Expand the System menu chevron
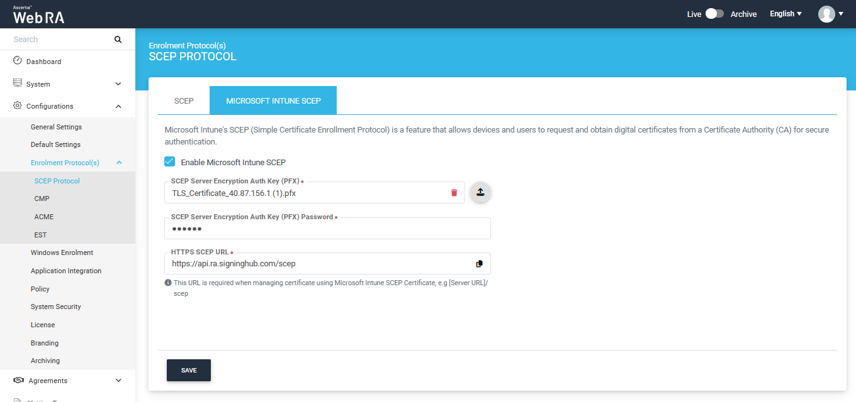 [118, 84]
